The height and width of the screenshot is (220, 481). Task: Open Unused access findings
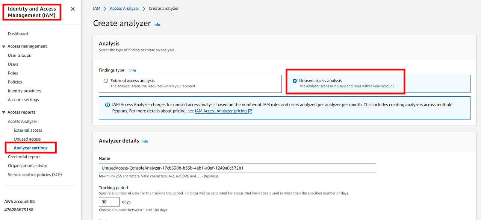point(27,139)
